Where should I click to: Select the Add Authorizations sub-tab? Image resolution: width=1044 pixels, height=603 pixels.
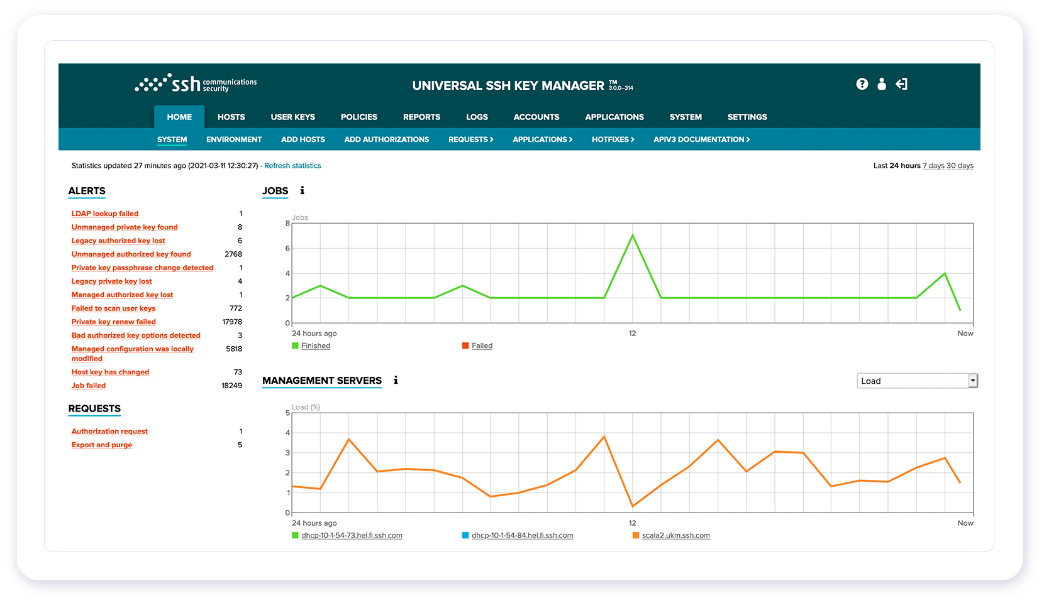point(387,139)
